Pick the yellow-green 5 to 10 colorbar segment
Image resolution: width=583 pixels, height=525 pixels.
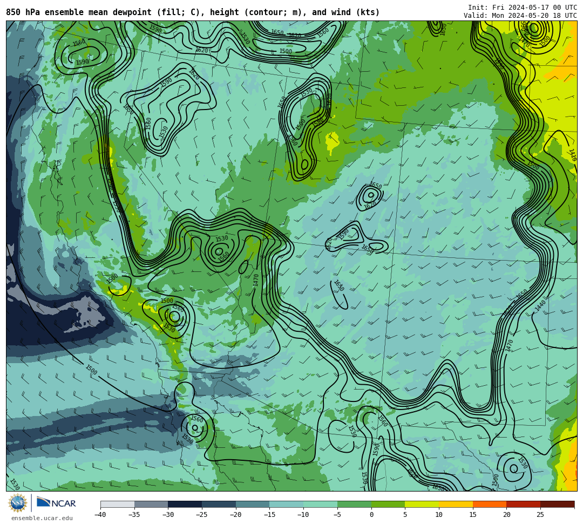[422, 504]
